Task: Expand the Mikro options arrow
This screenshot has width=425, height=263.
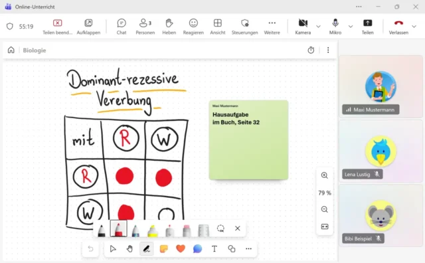Action: tap(351, 27)
